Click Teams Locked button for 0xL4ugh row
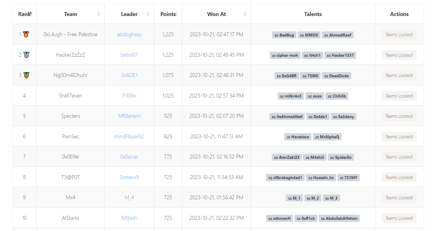This screenshot has height=231, width=434. pos(399,35)
